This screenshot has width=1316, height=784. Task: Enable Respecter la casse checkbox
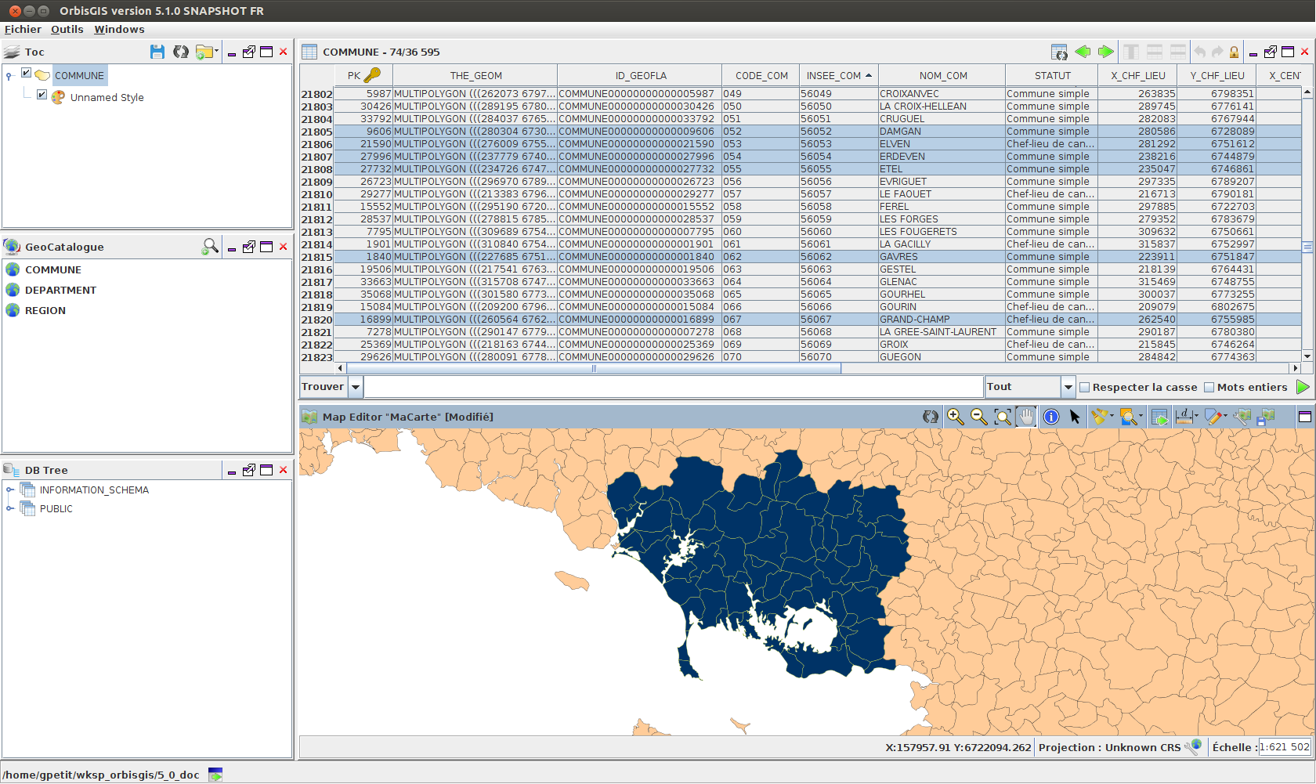(1084, 387)
